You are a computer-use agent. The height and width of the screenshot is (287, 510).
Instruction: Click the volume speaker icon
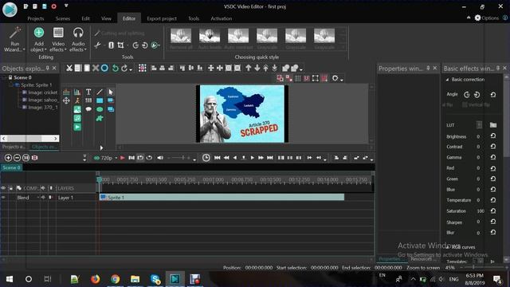(x=160, y=158)
